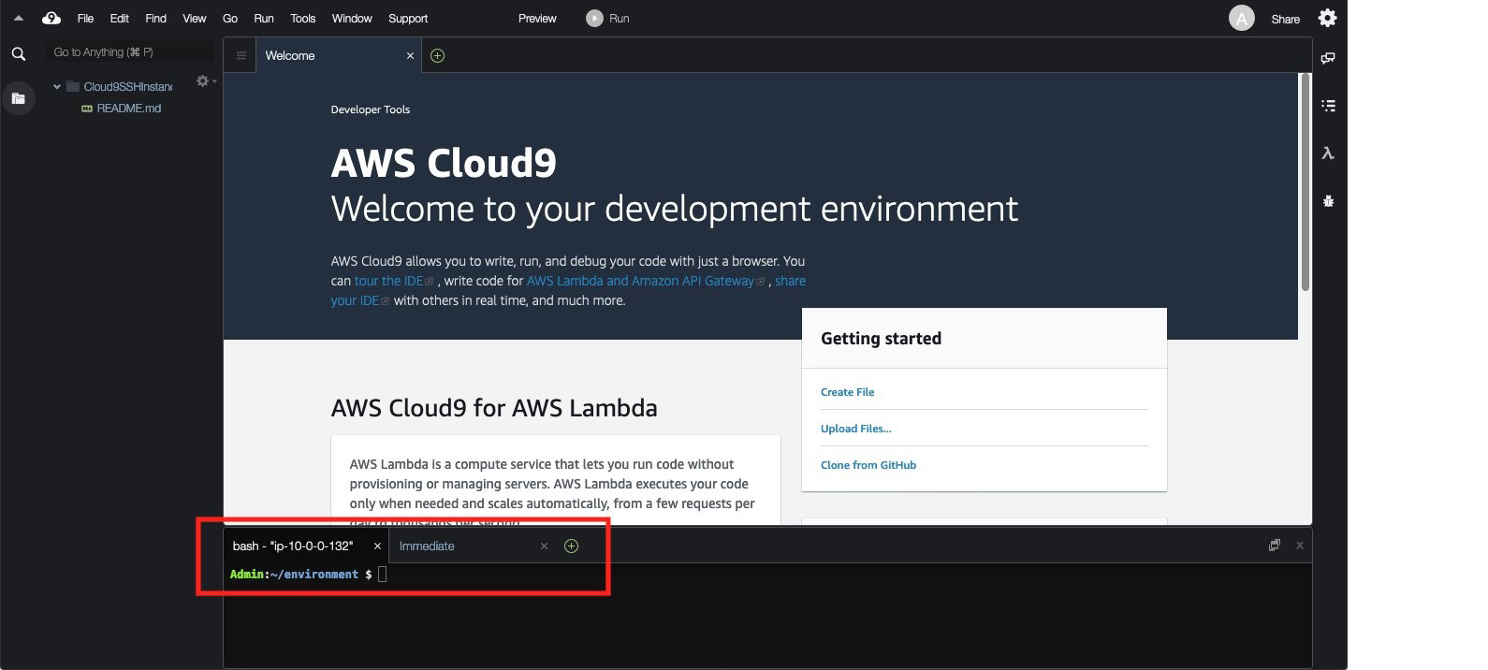Collapse the menu bar with the up arrow
This screenshot has height=670, width=1488.
click(x=18, y=18)
